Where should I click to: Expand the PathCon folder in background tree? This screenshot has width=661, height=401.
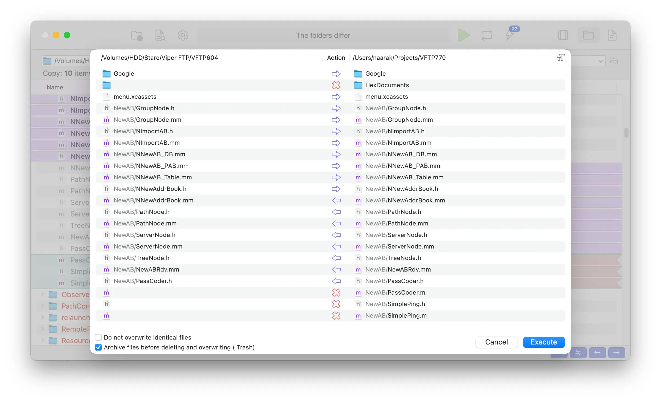click(42, 306)
